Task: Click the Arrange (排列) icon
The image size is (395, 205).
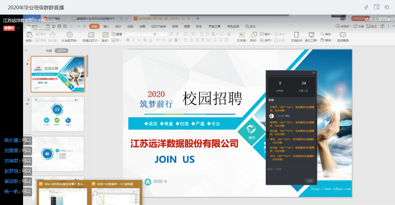Action: (x=262, y=40)
